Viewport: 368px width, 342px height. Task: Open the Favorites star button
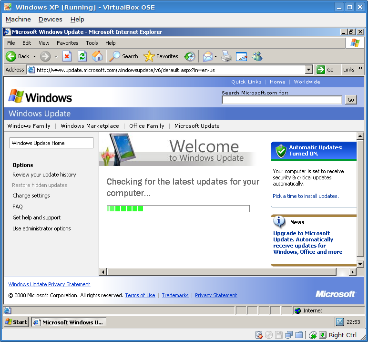click(x=161, y=56)
